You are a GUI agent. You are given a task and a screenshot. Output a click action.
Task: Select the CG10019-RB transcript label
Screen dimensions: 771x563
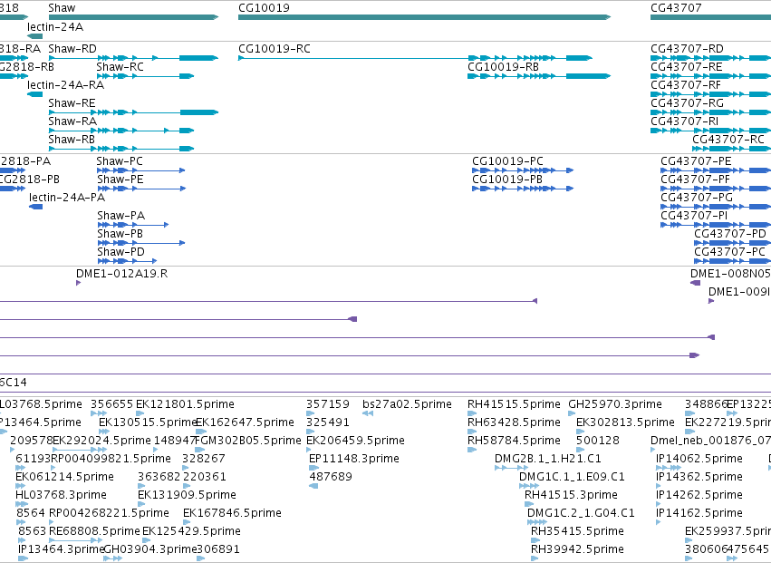click(x=503, y=67)
